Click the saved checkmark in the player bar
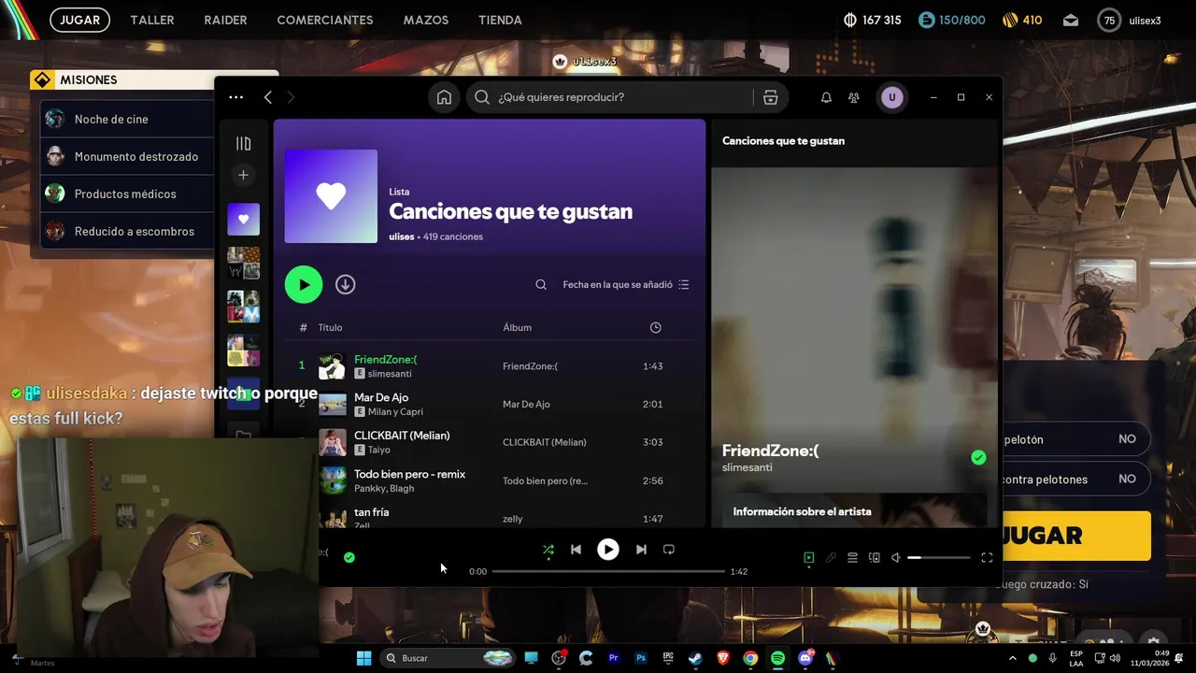 click(x=349, y=557)
